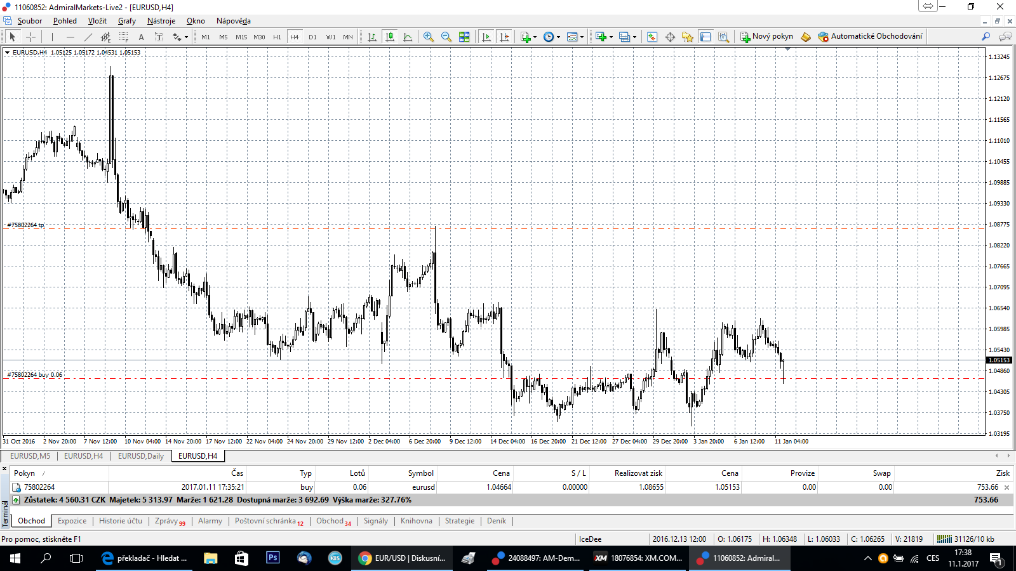Open the Signály terminal tab
The image size is (1016, 571).
click(376, 521)
